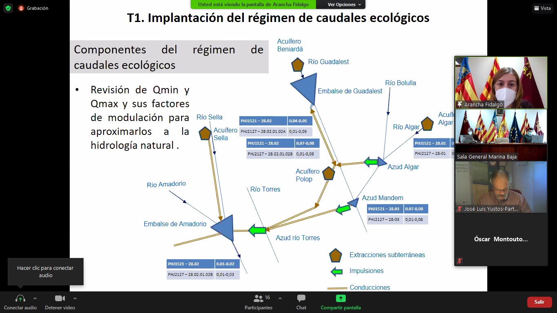Click the slide title T1. Implantación del régimen

click(x=278, y=18)
